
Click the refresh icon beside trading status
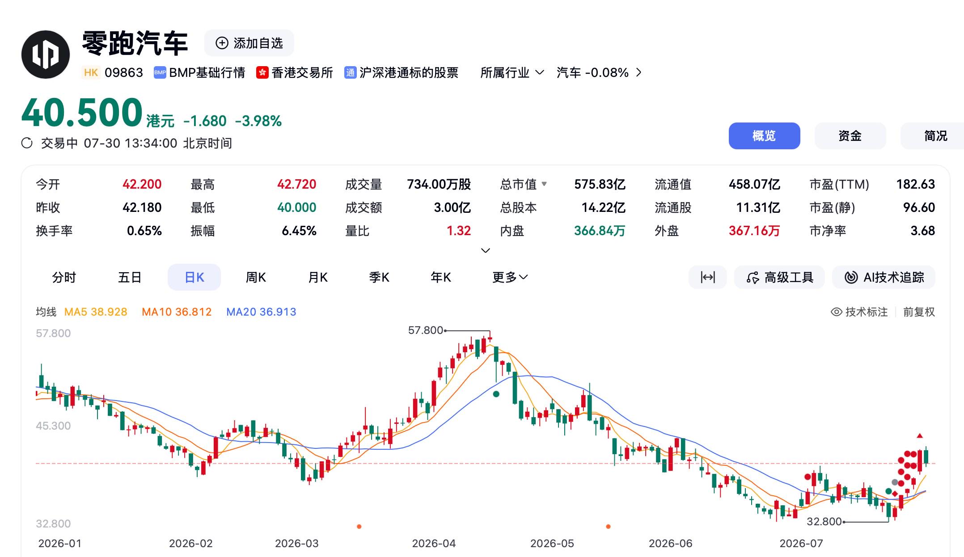pos(27,143)
